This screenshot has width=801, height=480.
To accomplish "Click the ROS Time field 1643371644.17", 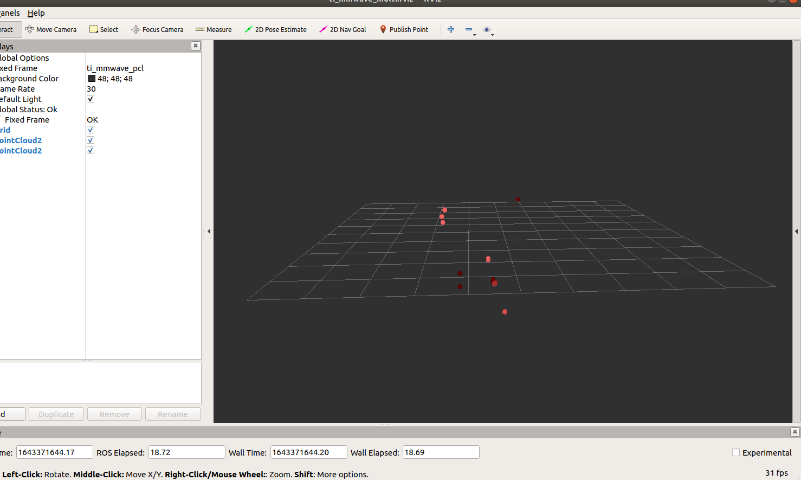I will point(54,452).
